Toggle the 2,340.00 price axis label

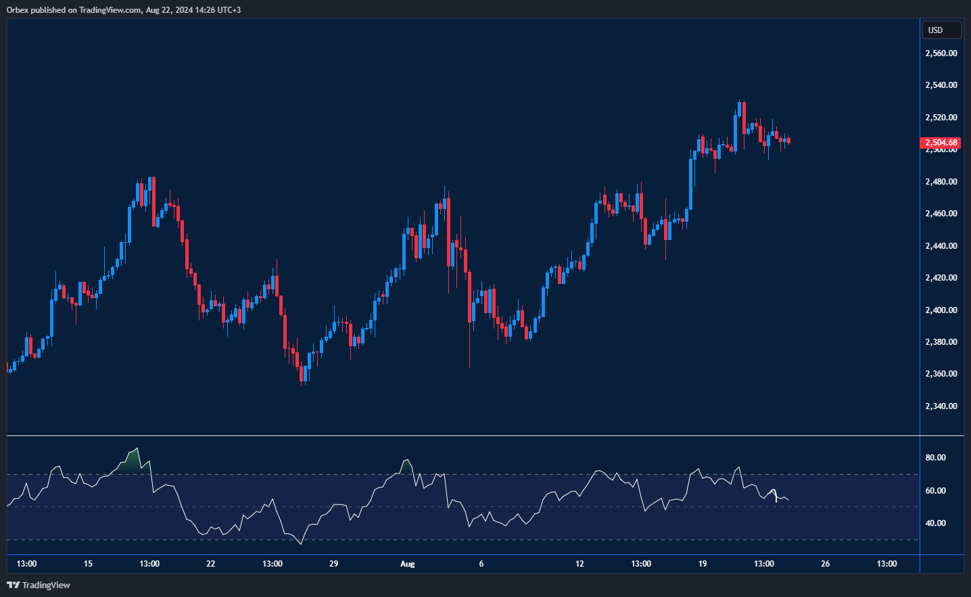click(x=941, y=406)
